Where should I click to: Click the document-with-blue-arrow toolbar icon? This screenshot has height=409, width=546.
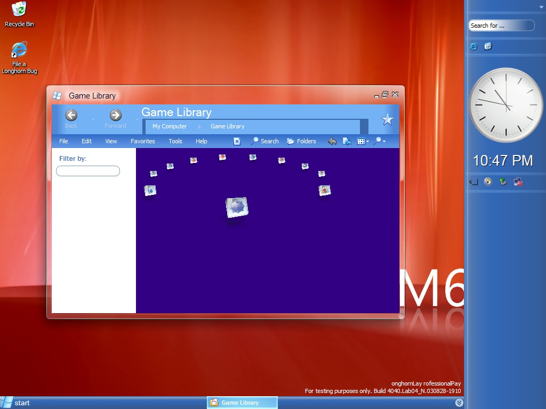[347, 141]
